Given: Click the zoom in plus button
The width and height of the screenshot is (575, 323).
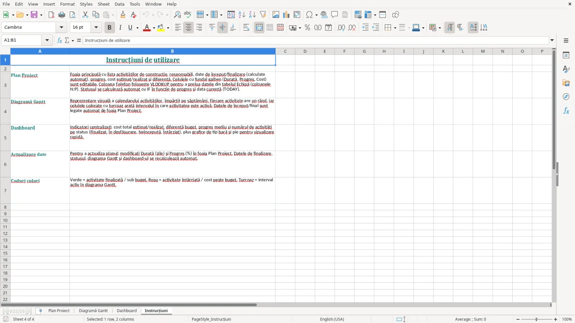Looking at the screenshot, I should click(556, 319).
